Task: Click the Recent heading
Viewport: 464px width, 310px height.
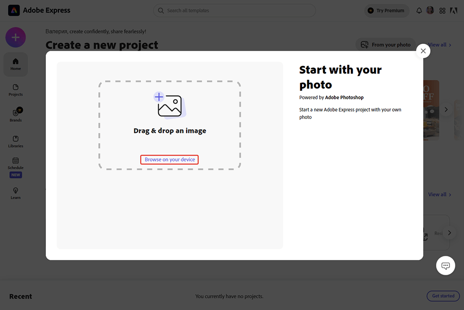Action: [x=21, y=296]
